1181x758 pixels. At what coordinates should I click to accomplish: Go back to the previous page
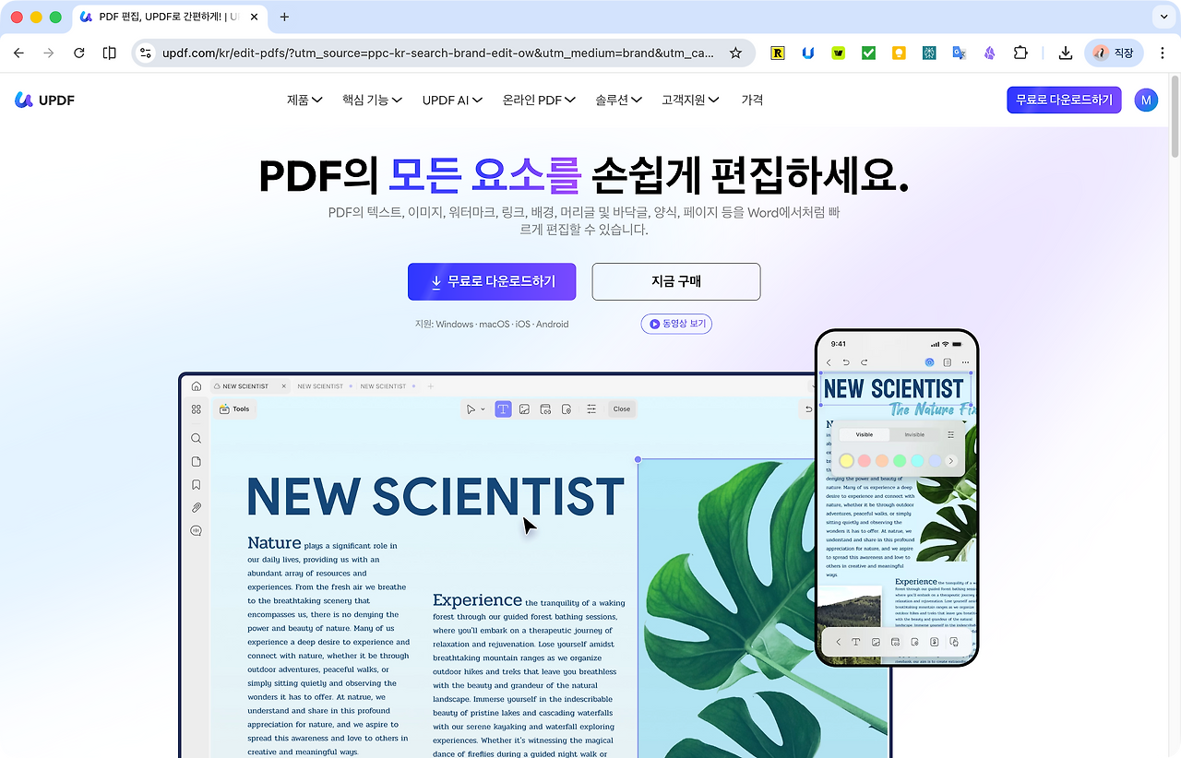19,53
